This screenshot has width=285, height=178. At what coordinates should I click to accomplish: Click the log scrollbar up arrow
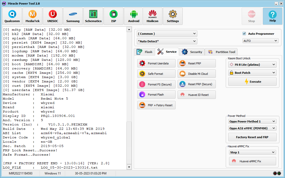[x=129, y=29]
